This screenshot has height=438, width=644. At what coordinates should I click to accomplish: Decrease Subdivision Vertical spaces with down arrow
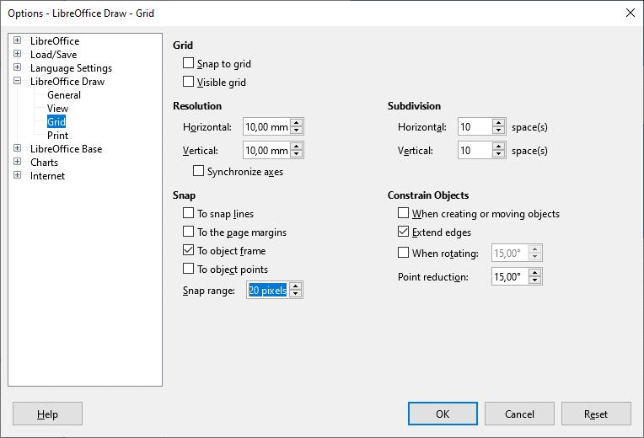pos(498,153)
